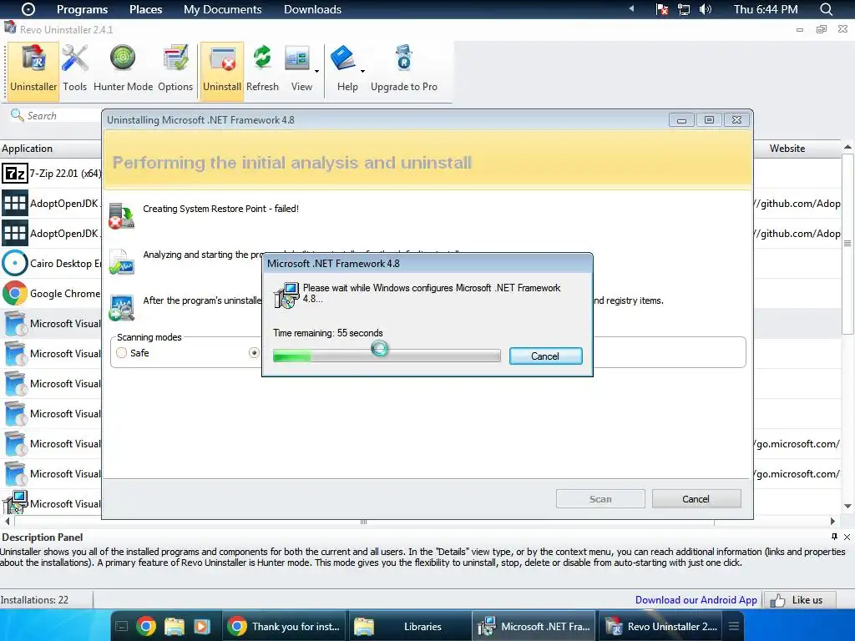Expand the Help dropdown arrow
The image size is (855, 641).
(x=362, y=72)
